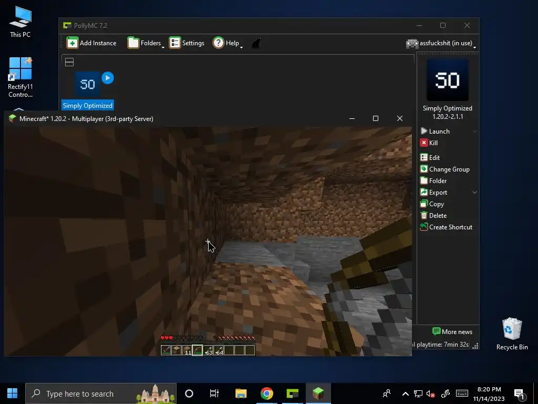This screenshot has height=404, width=538.
Task: Expand the Launch options arrow
Action: [474, 131]
